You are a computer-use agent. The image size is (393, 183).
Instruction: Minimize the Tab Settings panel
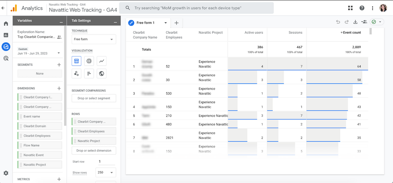point(115,22)
